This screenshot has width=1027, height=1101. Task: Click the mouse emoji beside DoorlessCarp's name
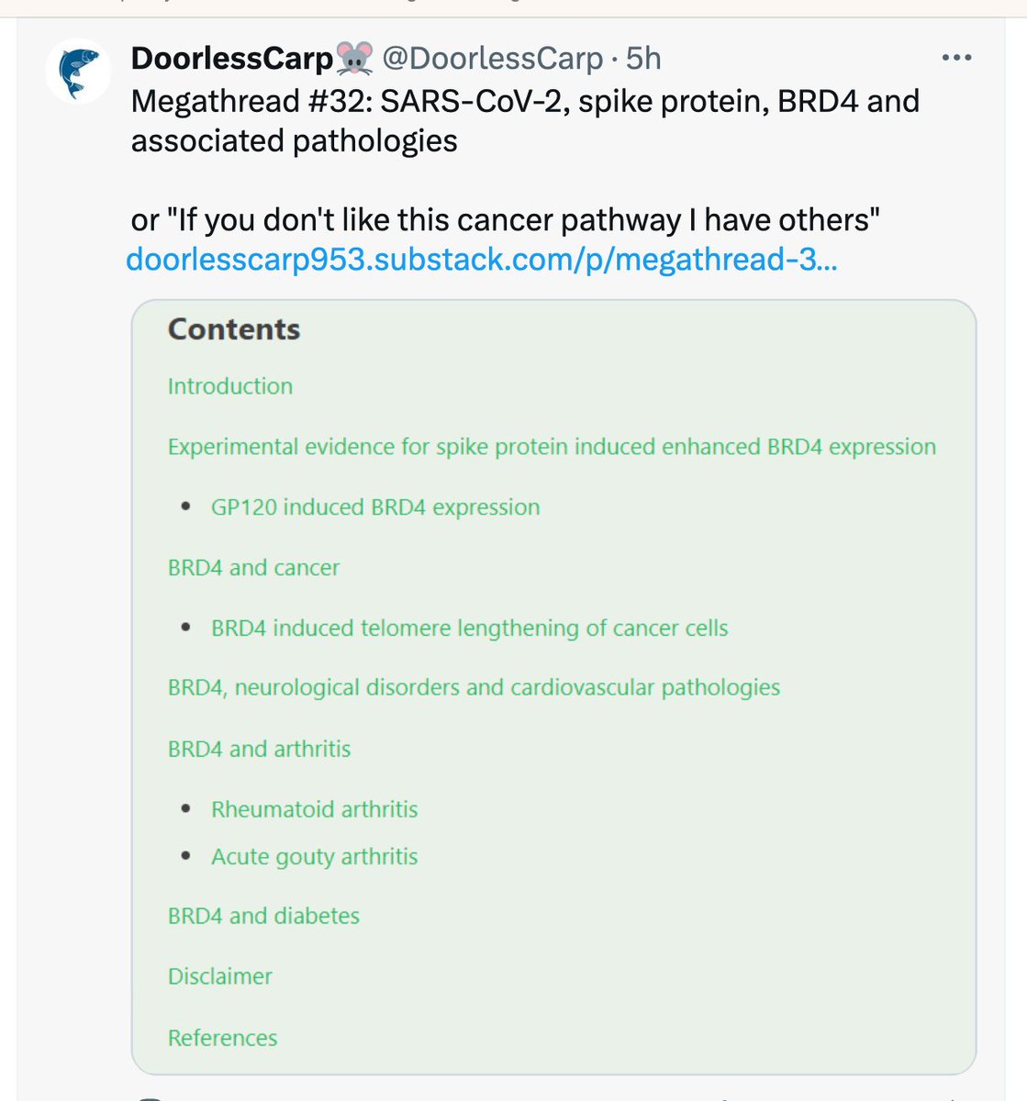point(354,59)
